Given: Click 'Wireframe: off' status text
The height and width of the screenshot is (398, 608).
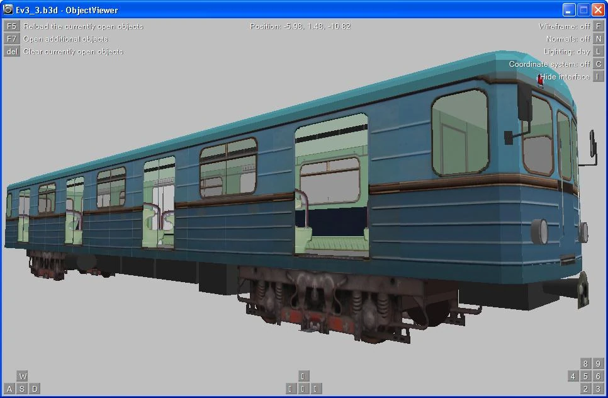Looking at the screenshot, I should pos(564,26).
